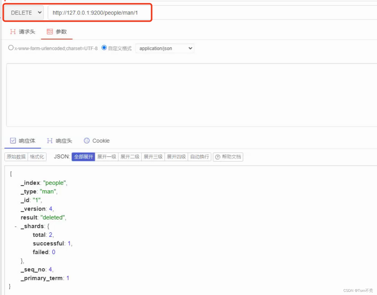Image resolution: width=377 pixels, height=295 pixels.
Task: Click 展开二级 to expand two levels
Action: click(x=130, y=157)
